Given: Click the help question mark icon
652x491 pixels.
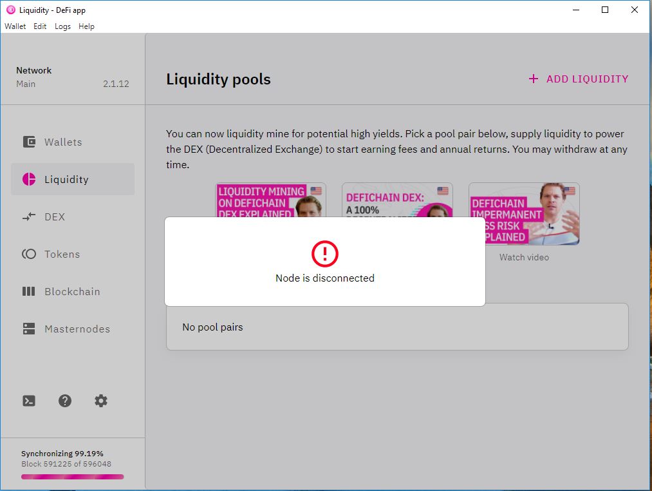Looking at the screenshot, I should tap(65, 401).
